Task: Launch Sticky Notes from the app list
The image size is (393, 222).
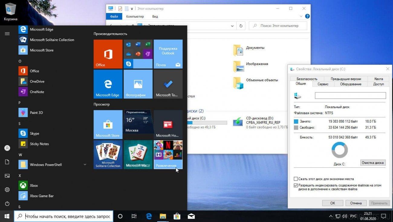Action: coord(52,144)
